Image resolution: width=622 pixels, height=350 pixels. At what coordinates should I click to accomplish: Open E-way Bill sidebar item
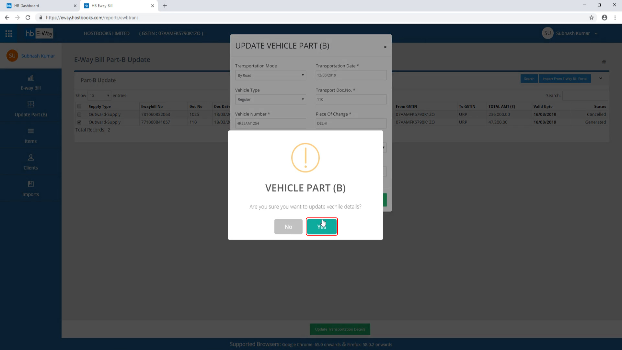pyautogui.click(x=31, y=83)
